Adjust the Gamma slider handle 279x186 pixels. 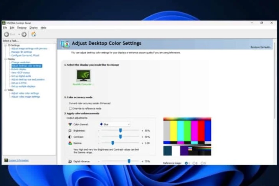(112, 143)
